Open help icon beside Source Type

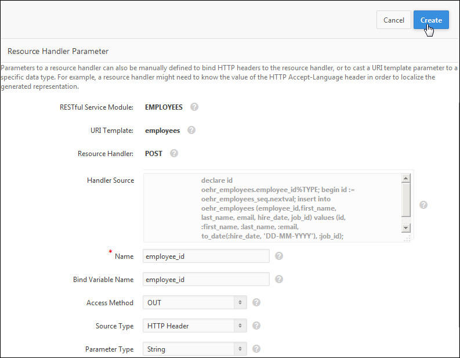tap(256, 326)
